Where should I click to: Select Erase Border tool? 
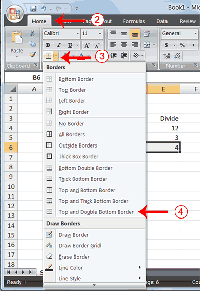(94, 257)
